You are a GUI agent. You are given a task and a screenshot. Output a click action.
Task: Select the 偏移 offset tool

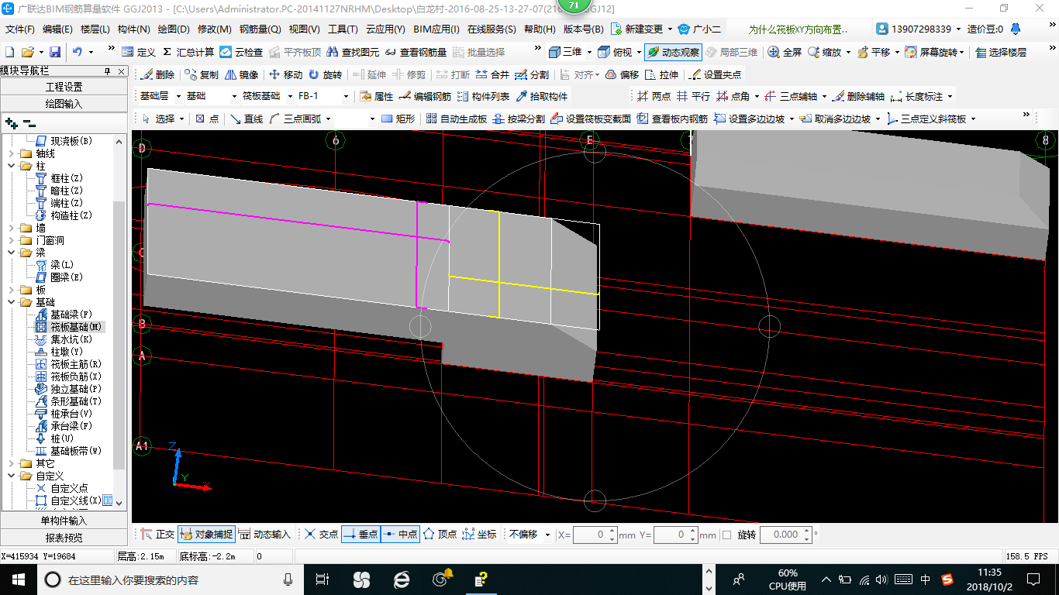(622, 75)
